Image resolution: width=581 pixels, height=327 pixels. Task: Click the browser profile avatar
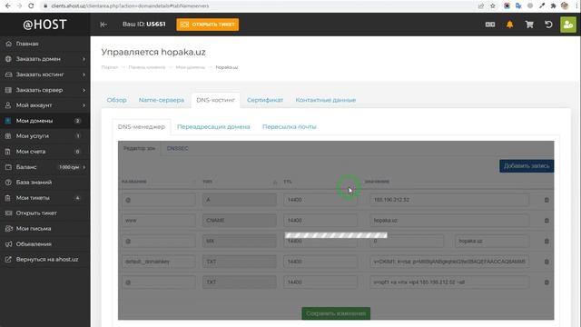point(565,6)
